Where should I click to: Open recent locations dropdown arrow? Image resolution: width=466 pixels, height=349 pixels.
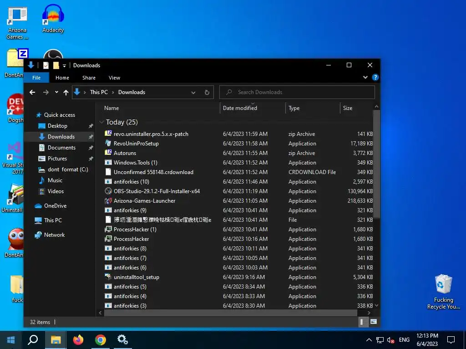coord(56,92)
